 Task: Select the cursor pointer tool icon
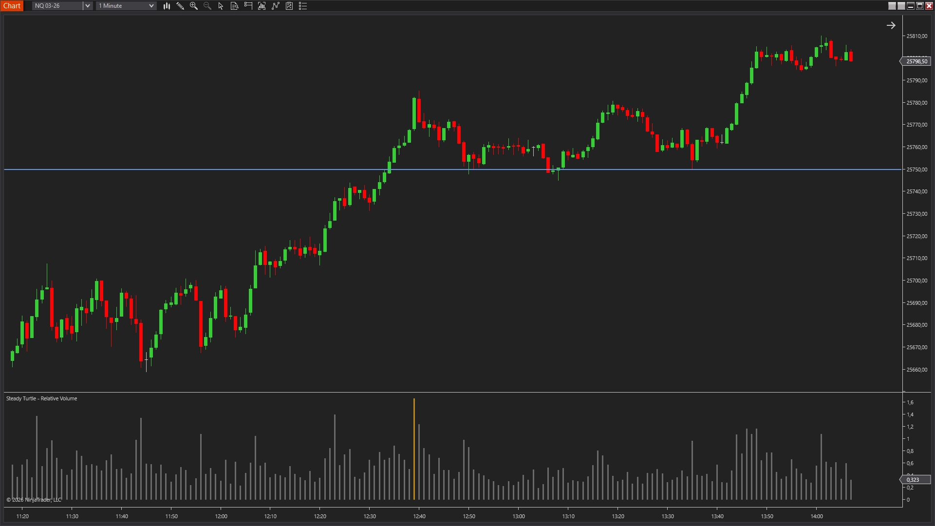click(221, 6)
